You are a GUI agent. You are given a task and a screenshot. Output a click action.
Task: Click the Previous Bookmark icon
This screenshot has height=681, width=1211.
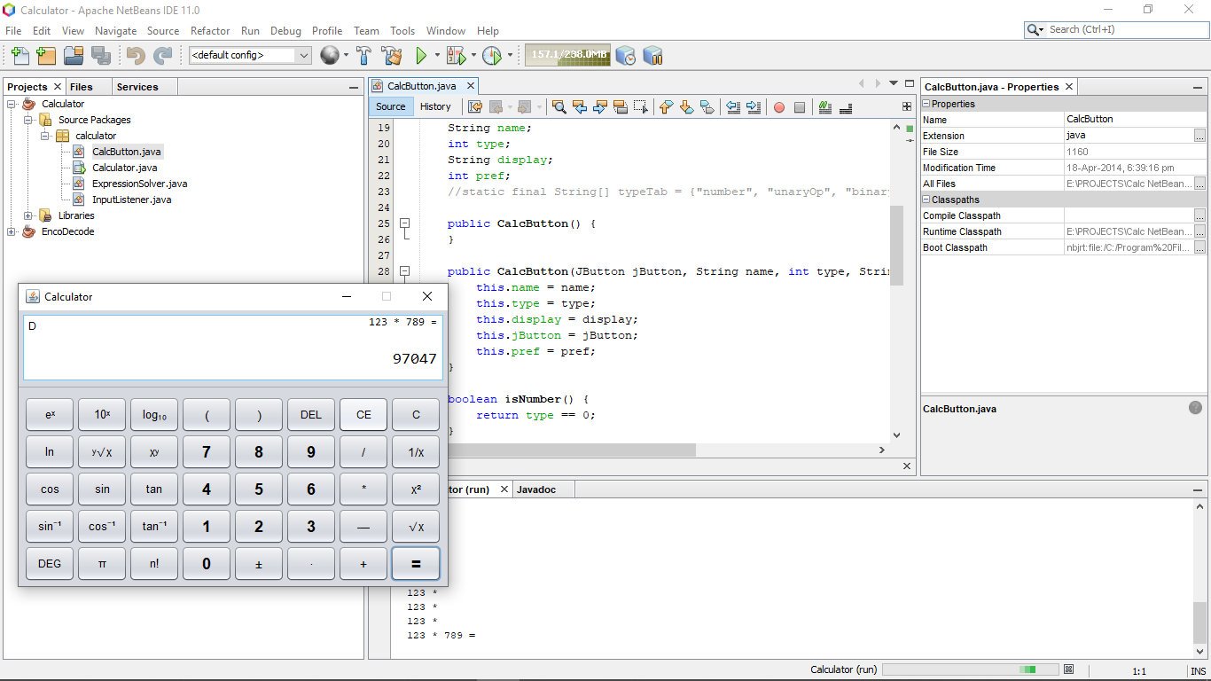click(667, 107)
